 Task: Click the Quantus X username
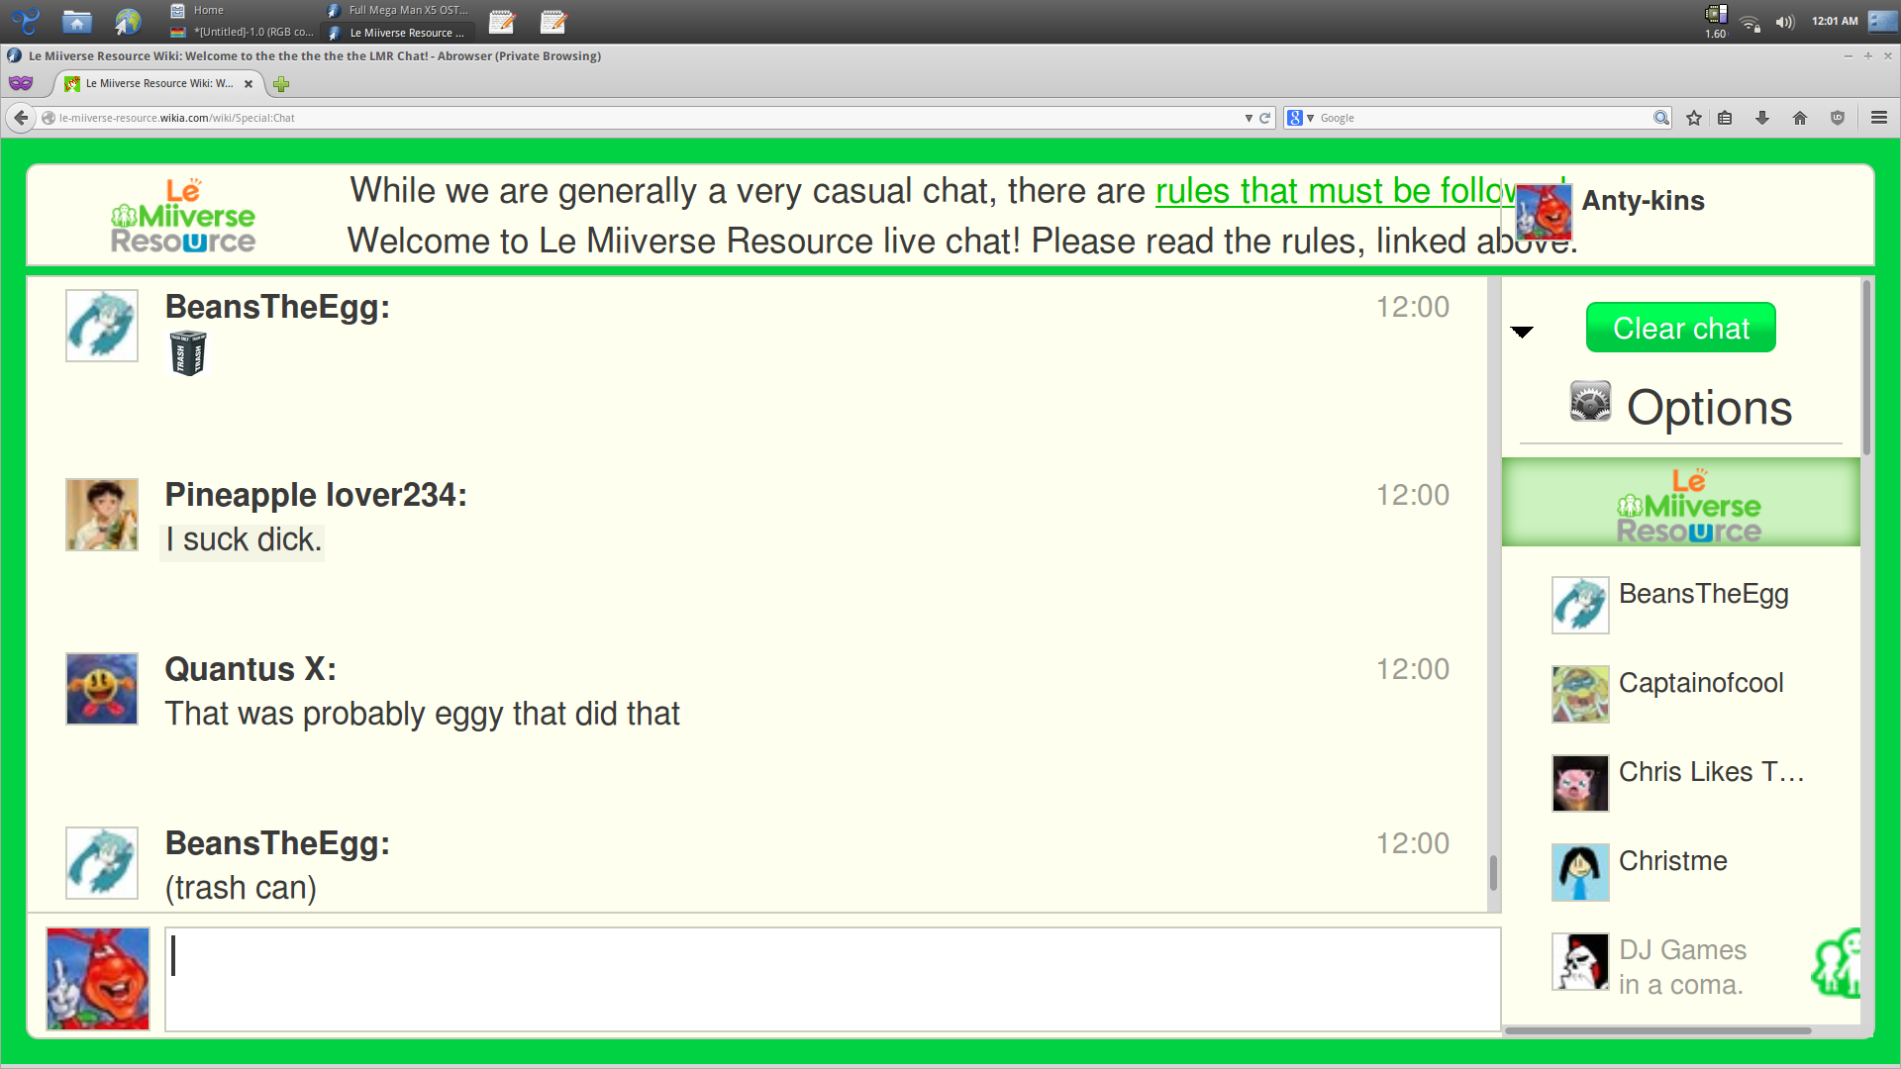pyautogui.click(x=250, y=669)
